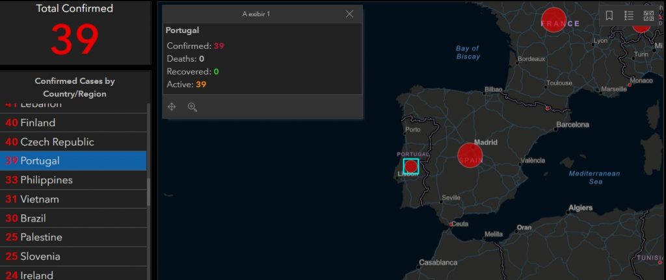Choose Philippines from the confirmed cases list
The height and width of the screenshot is (280, 666).
pyautogui.click(x=73, y=180)
